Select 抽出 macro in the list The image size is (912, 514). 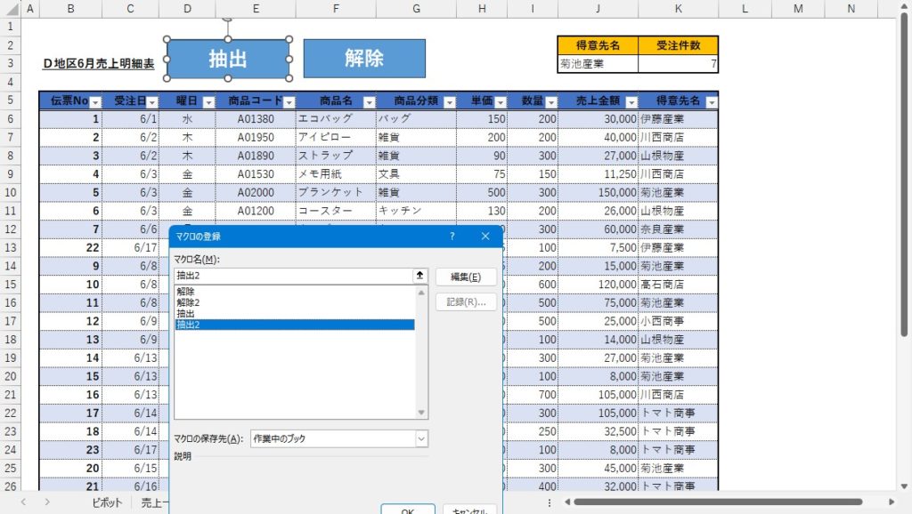185,314
